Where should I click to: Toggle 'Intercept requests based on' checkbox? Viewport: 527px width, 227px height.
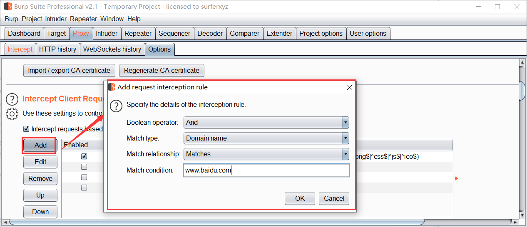(26, 129)
